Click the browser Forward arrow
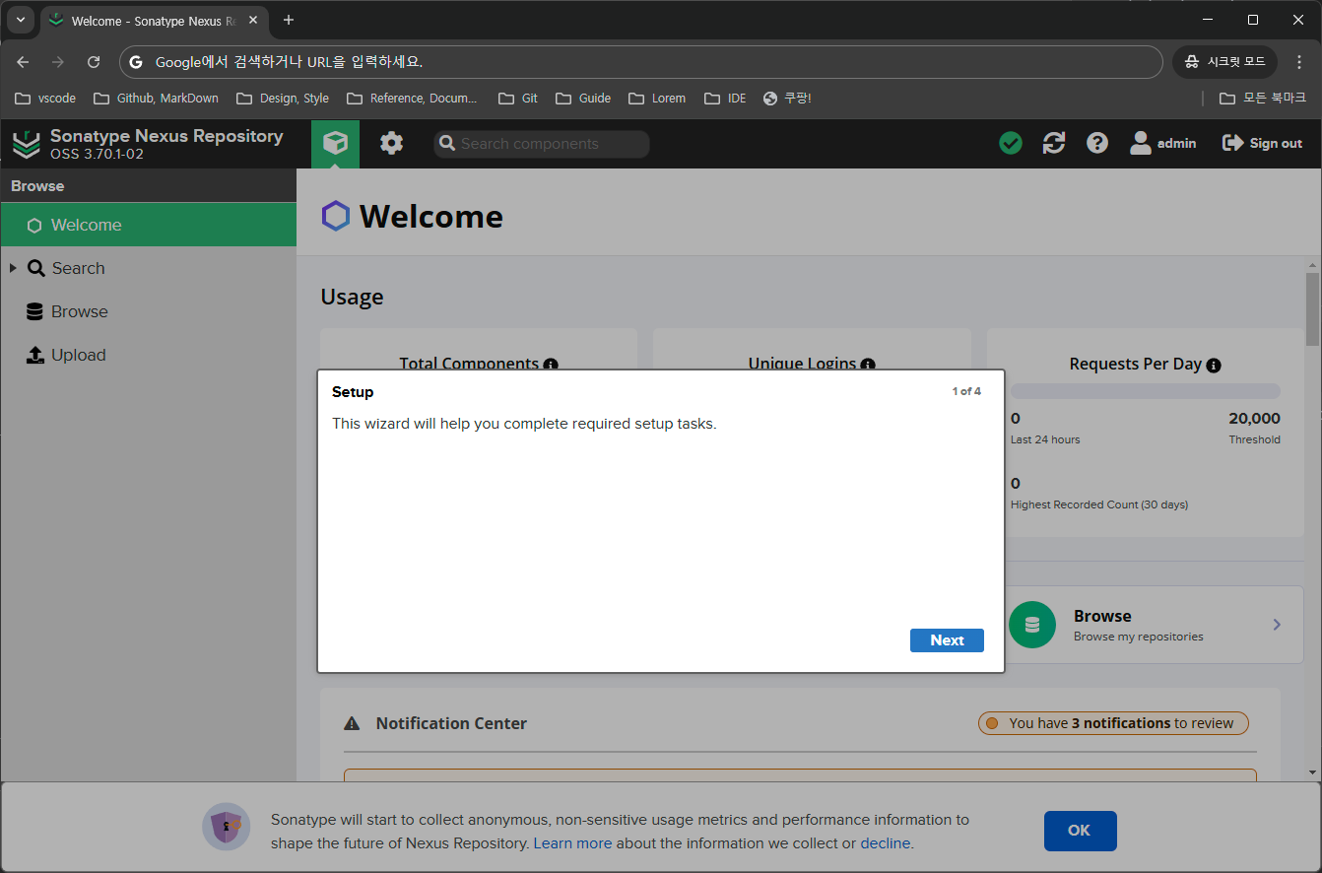 (58, 62)
